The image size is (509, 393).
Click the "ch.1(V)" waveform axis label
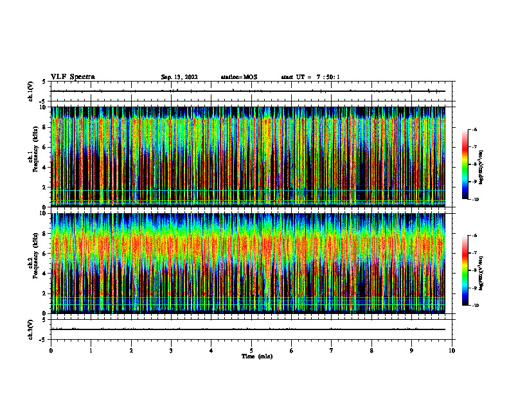31,91
